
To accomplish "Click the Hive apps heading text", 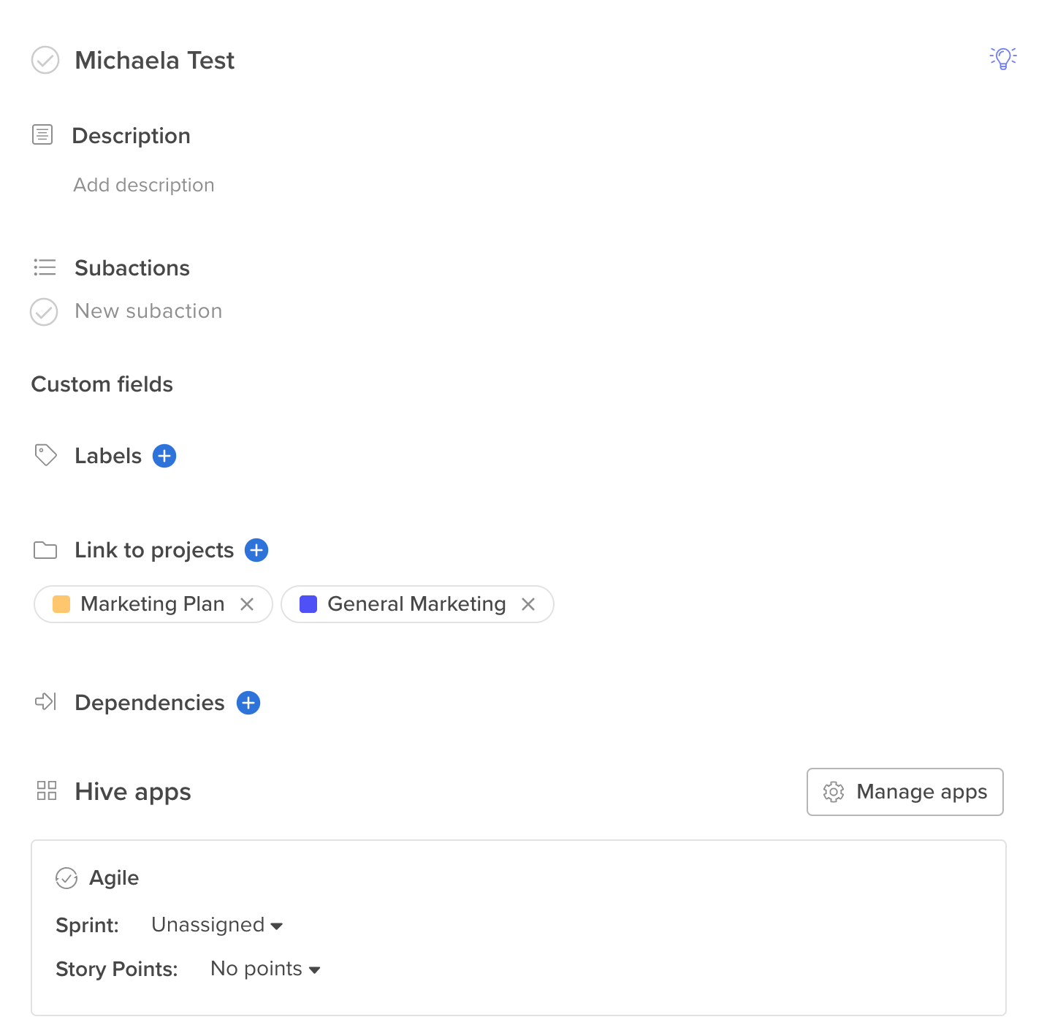I will (133, 792).
